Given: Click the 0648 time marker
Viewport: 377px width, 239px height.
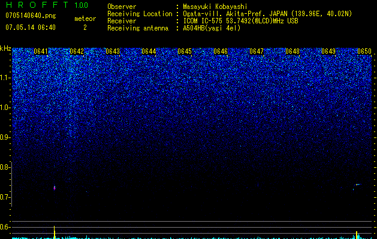Looking at the screenshot, I should point(292,51).
